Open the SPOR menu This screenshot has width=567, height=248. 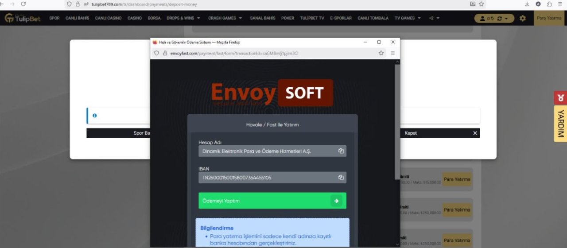[x=54, y=18]
